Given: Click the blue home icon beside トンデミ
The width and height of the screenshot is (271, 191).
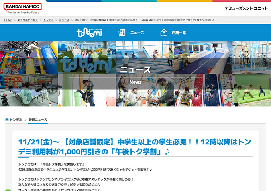Looking at the screenshot, I should pyautogui.click(x=7, y=119).
